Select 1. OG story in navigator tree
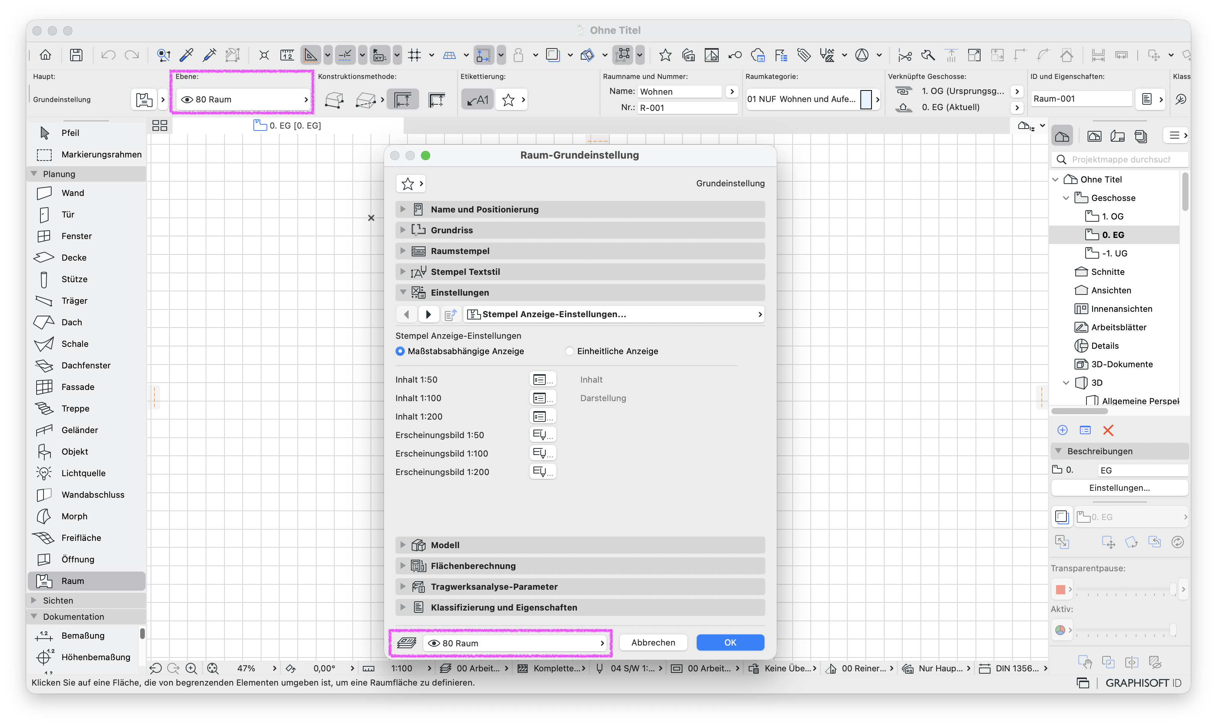Screen dimensions: 1217x726 click(x=1112, y=216)
